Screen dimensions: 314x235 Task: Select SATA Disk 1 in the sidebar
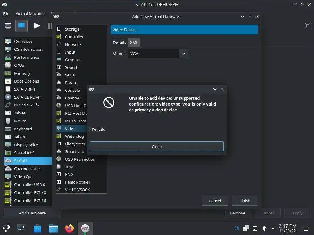[x=28, y=89]
